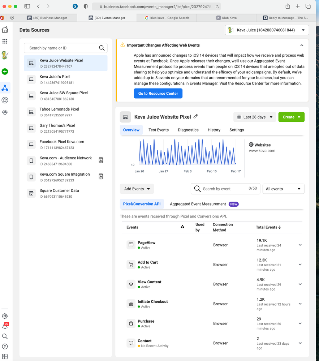Open the settings gear in sidebar
Viewport: 319px width, 361px height.
[5, 316]
